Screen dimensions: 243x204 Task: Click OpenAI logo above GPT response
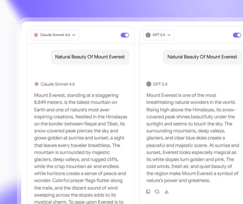click(x=149, y=84)
